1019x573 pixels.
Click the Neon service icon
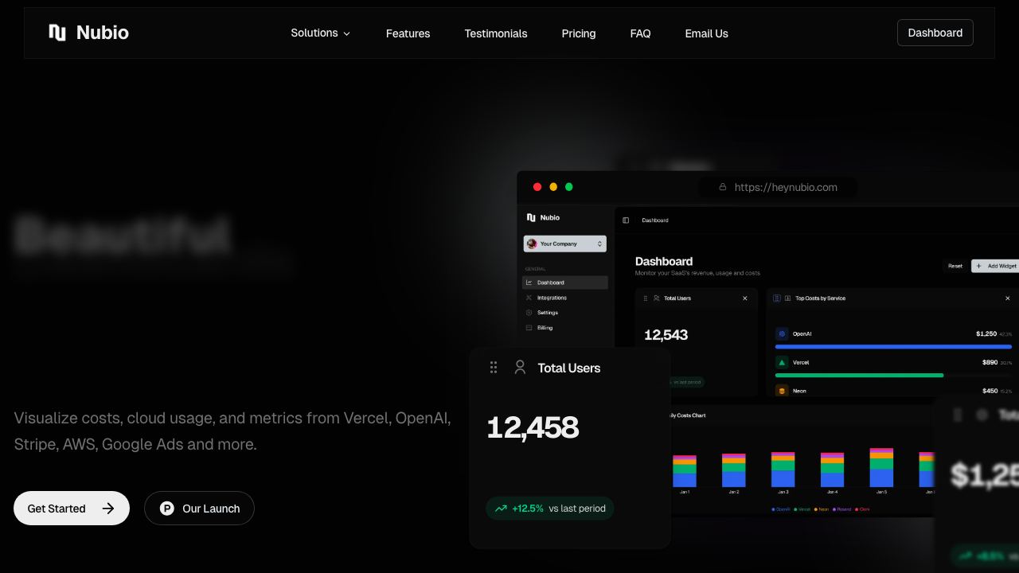[x=782, y=391]
